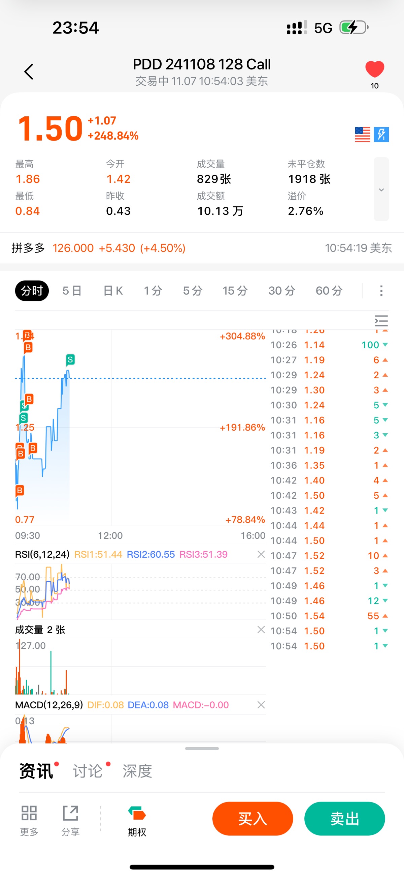The width and height of the screenshot is (404, 877).
Task: Switch to the 15分 chart tab
Action: coord(235,290)
